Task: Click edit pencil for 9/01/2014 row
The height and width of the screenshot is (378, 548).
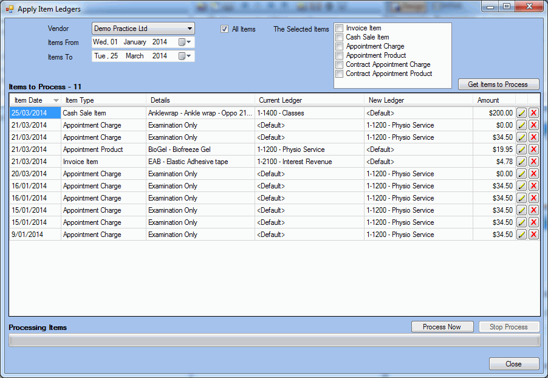Action: click(521, 235)
